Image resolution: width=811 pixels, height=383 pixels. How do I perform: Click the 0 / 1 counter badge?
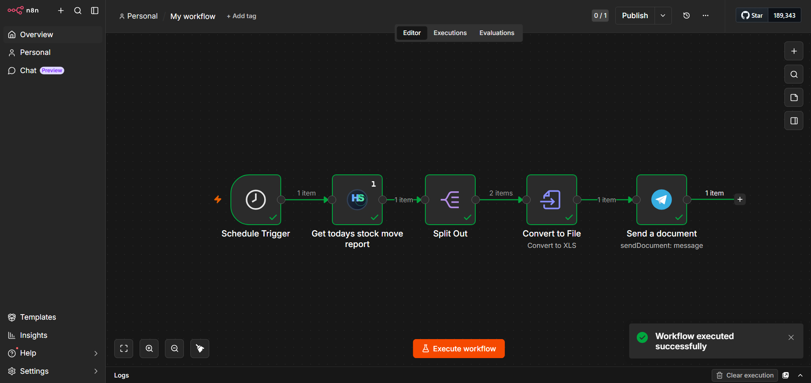click(600, 16)
